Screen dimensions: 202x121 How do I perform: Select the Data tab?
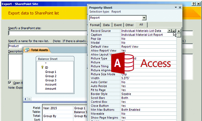(x=106, y=25)
